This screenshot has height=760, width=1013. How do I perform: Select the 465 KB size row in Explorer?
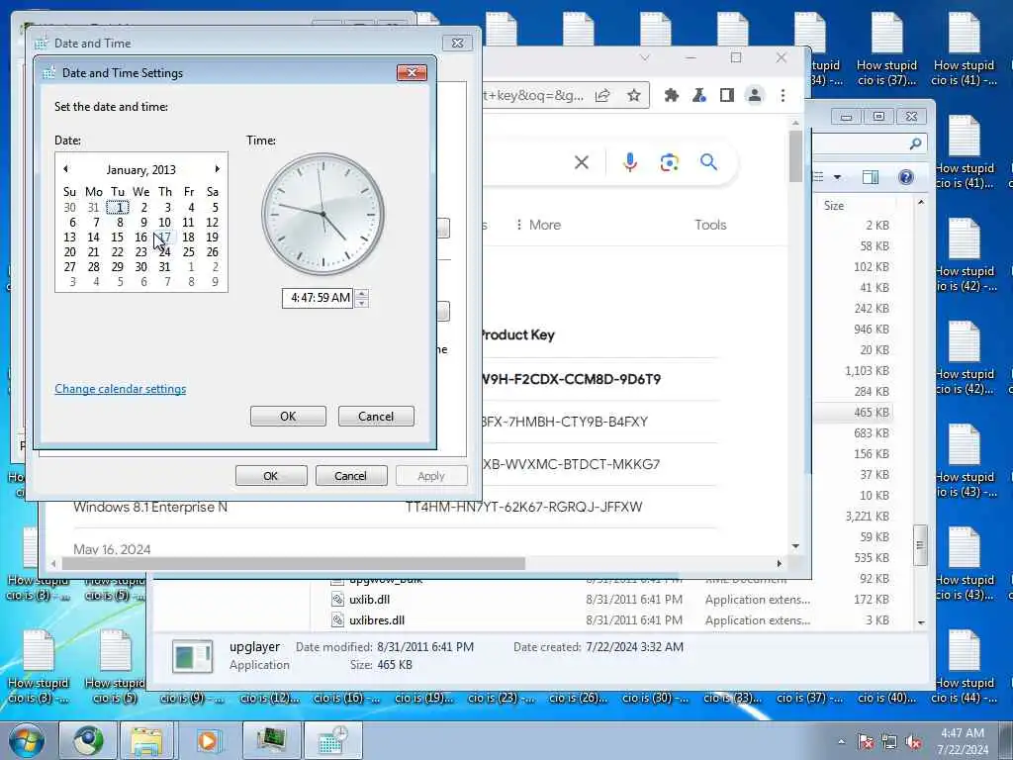coord(854,413)
